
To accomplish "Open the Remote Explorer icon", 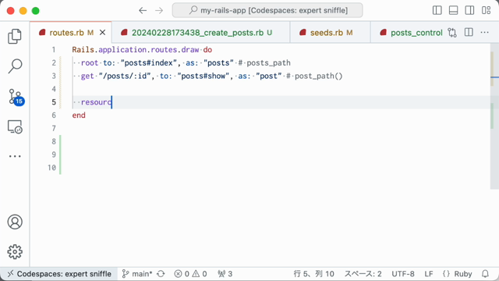I will (15, 126).
